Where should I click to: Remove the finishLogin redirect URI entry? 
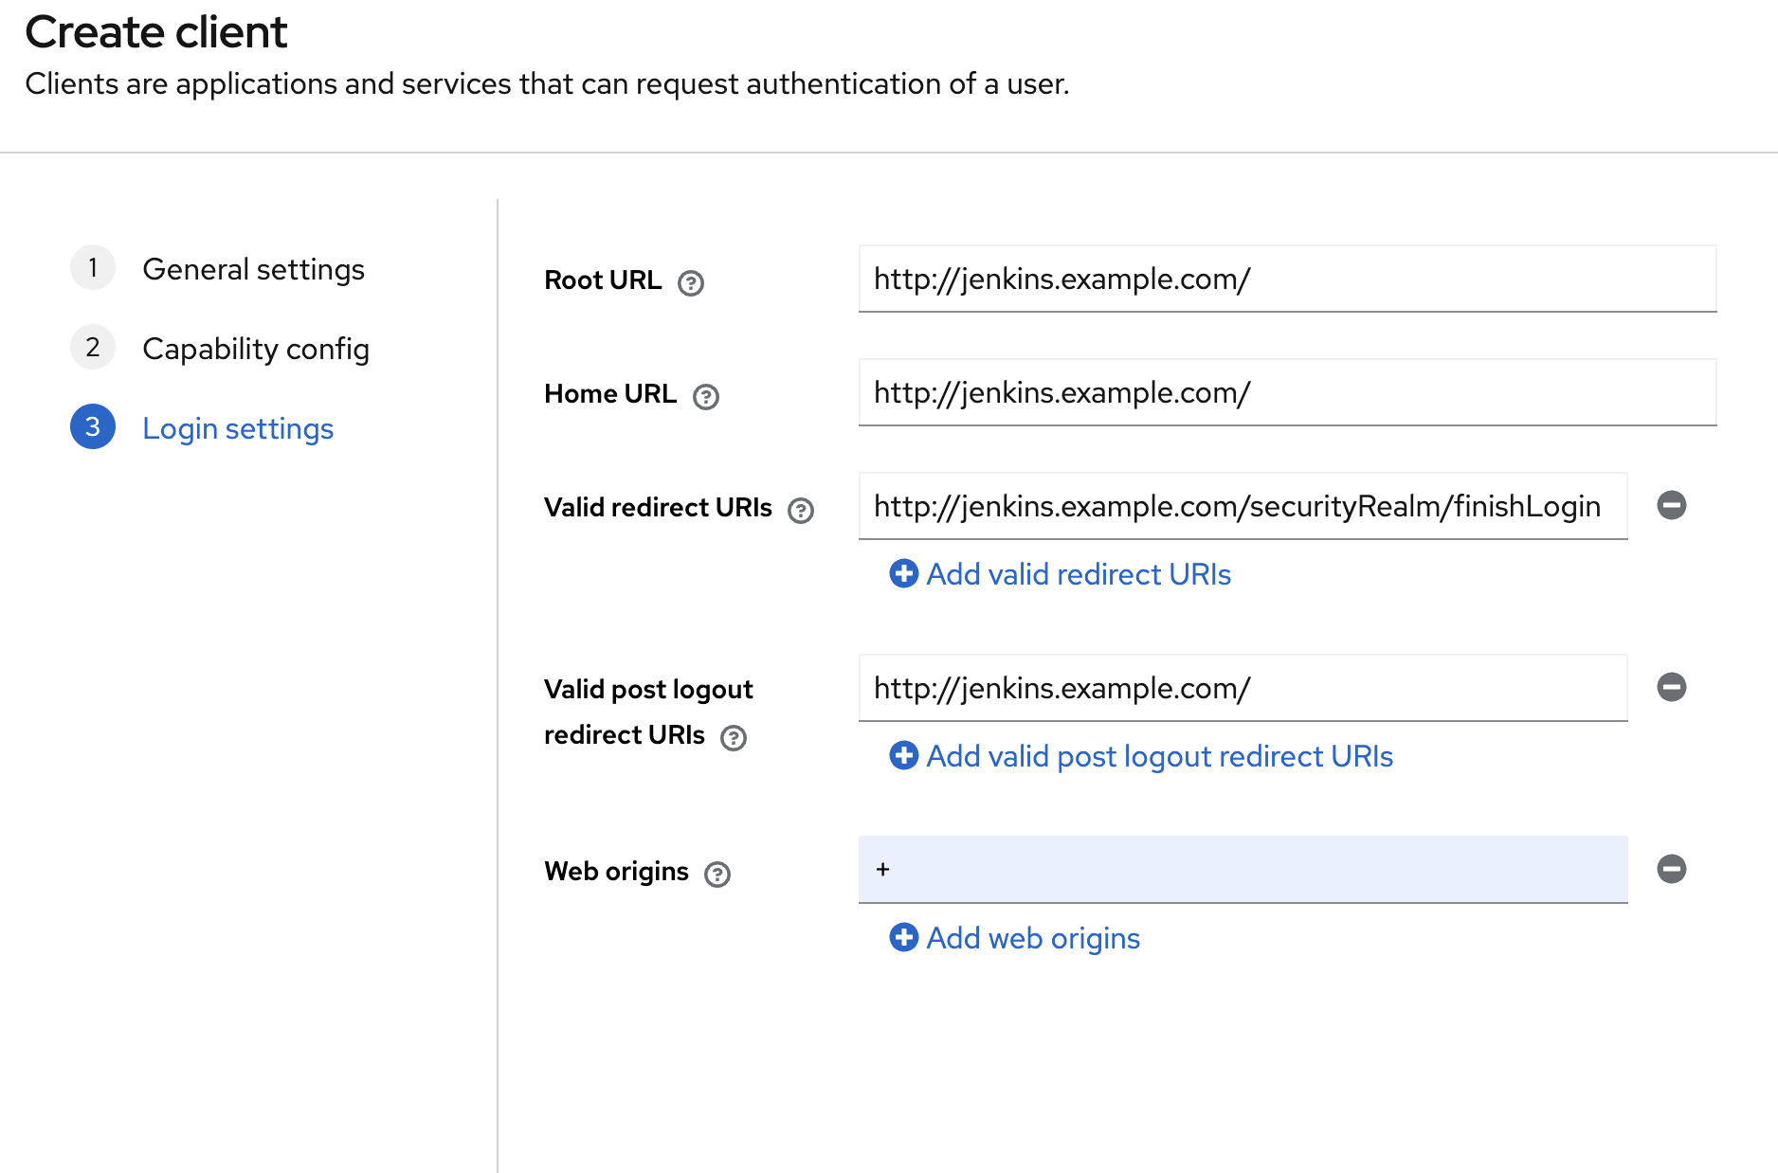[1671, 505]
